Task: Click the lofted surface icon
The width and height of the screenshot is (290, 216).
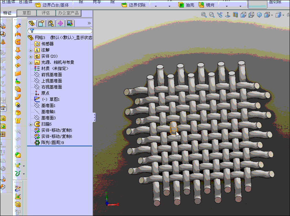Action: (18, 50)
